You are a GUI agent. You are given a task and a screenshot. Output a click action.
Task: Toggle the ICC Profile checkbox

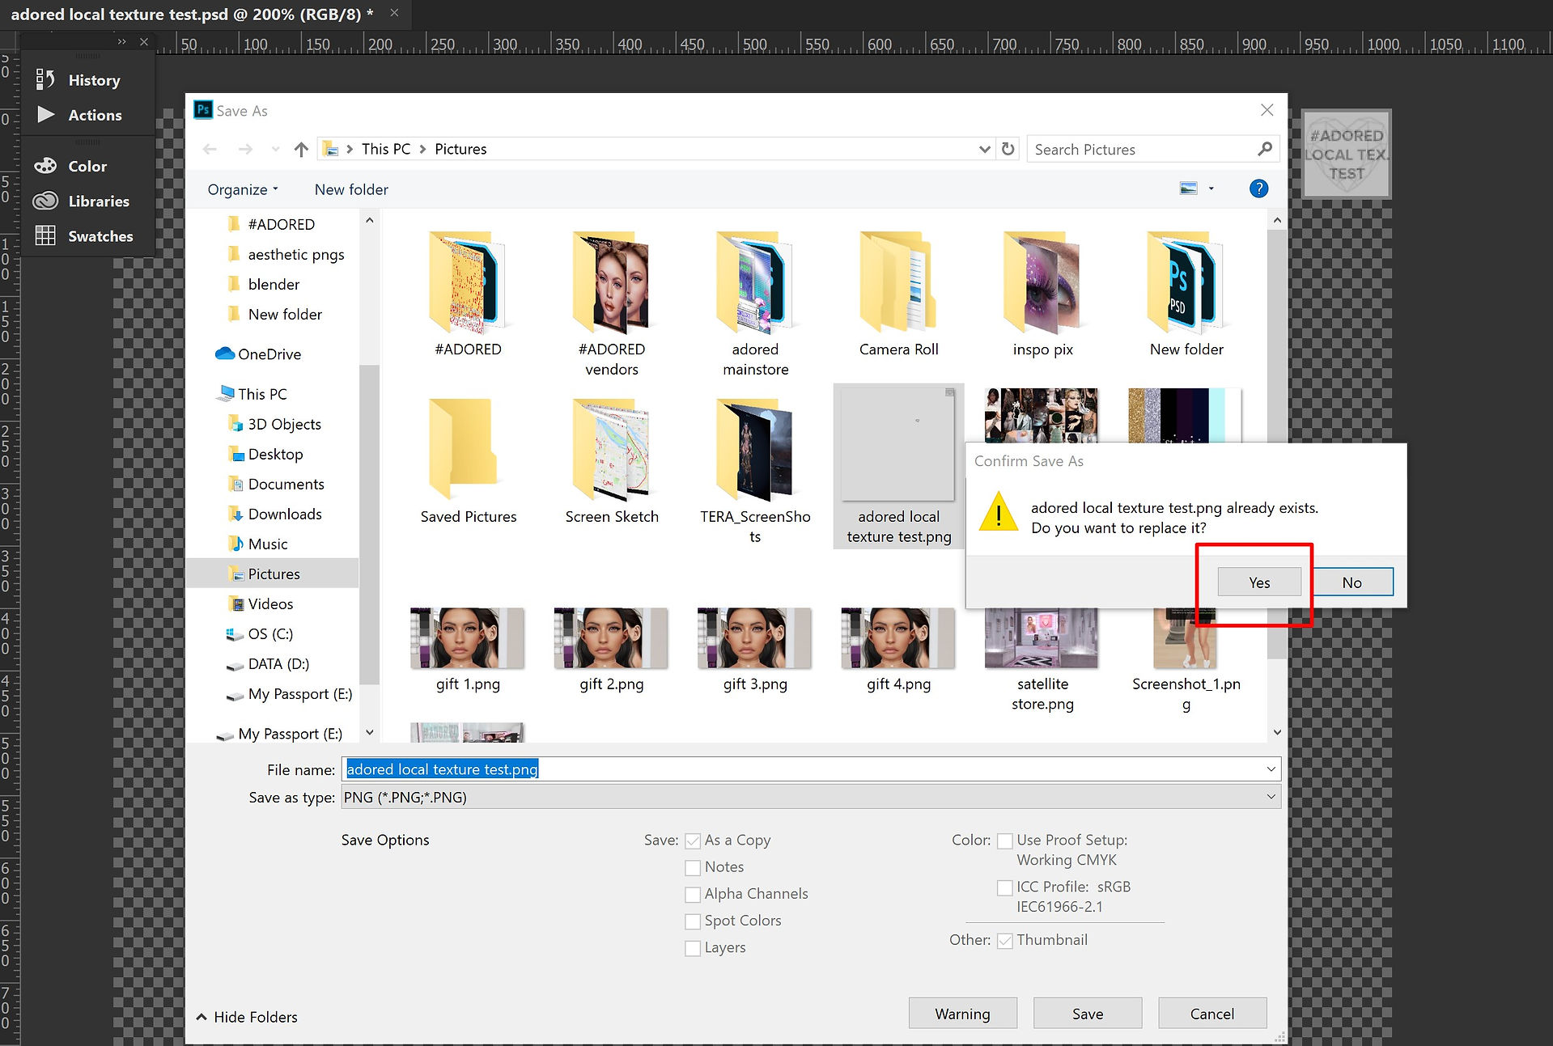pos(1005,887)
